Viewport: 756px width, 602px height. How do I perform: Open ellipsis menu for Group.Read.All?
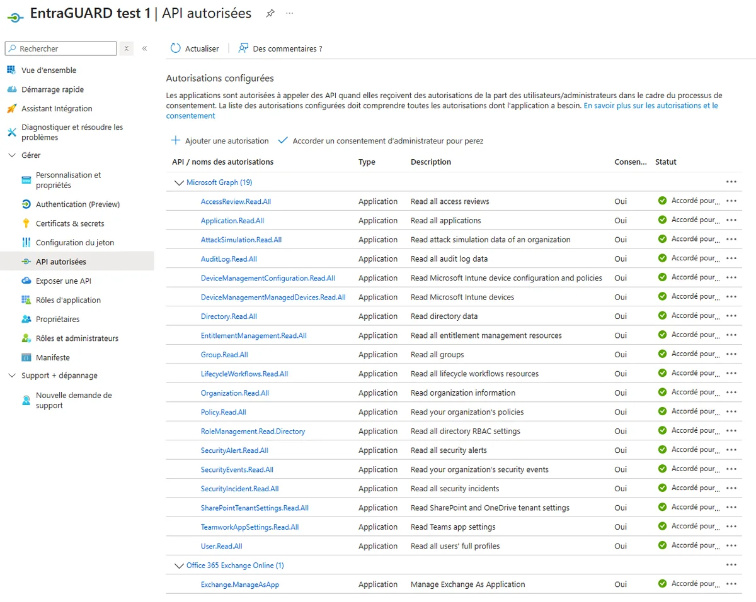click(x=731, y=354)
